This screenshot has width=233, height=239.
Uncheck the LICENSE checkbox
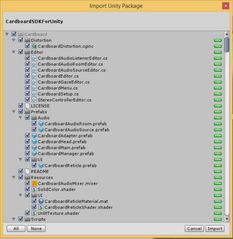(x=20, y=106)
